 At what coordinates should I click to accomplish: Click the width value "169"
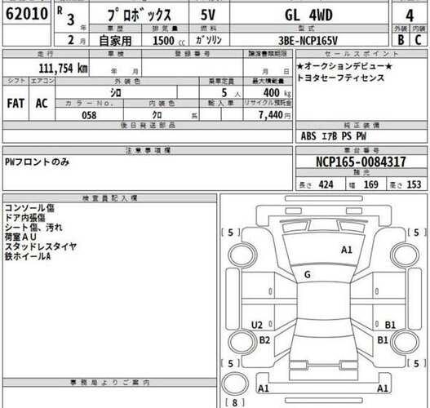click(x=371, y=184)
